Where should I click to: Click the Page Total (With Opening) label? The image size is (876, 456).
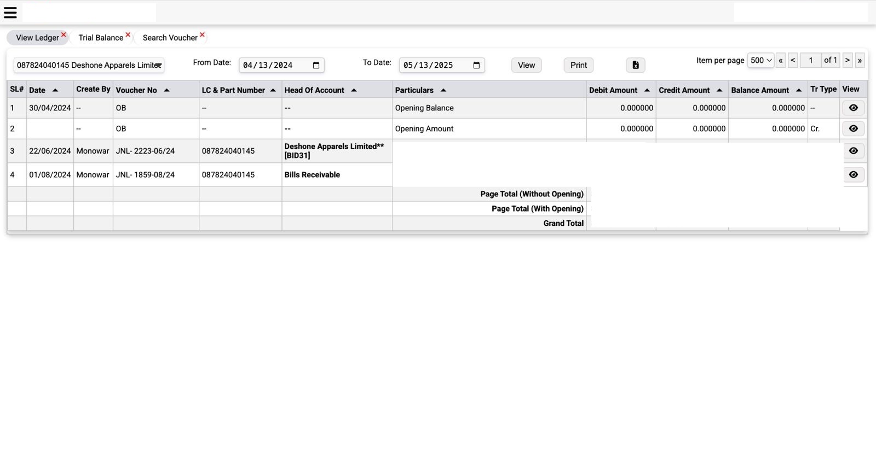coord(537,208)
